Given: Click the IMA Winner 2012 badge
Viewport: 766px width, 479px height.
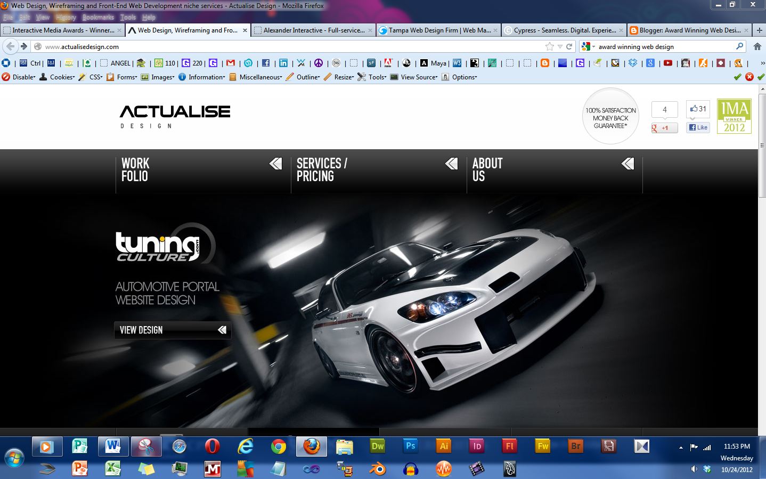Looking at the screenshot, I should [x=734, y=116].
